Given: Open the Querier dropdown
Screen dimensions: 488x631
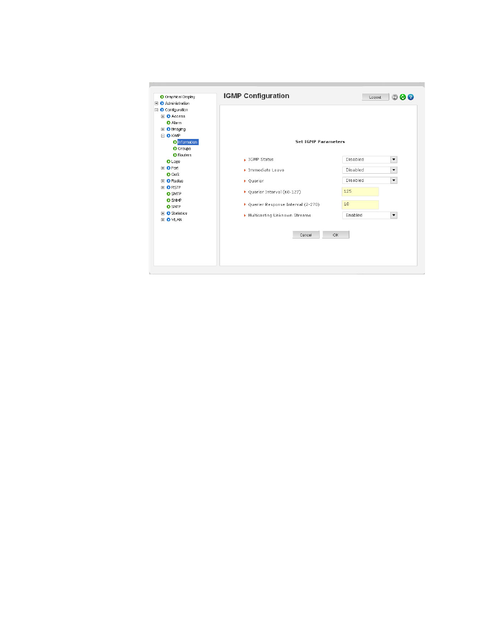Looking at the screenshot, I should pos(370,180).
